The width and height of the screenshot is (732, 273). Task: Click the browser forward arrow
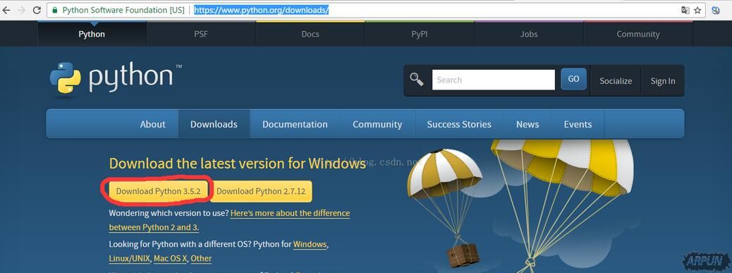pyautogui.click(x=21, y=10)
